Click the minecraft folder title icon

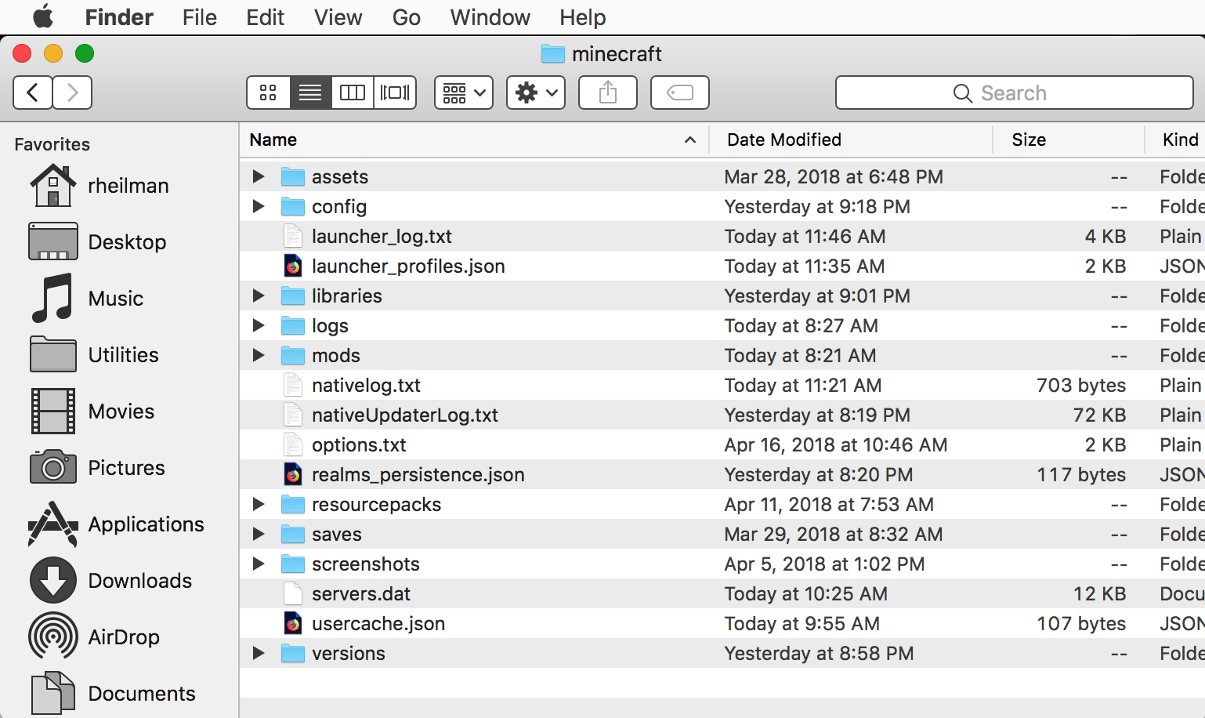[x=553, y=53]
